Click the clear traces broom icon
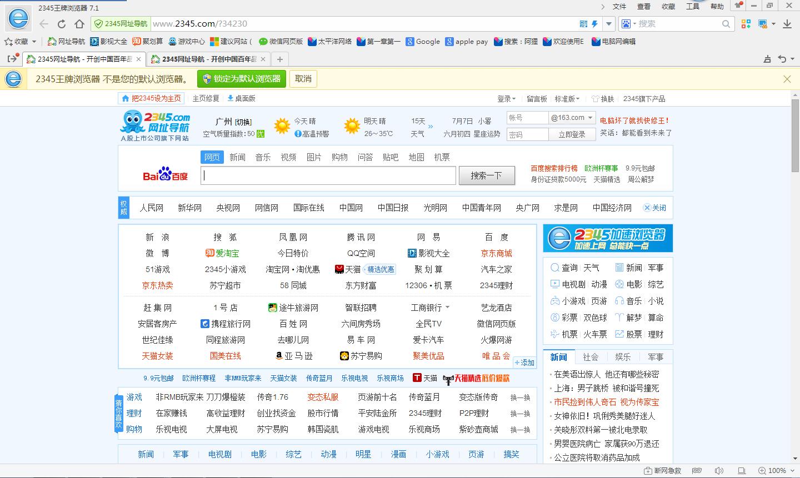This screenshot has height=478, width=800. [767, 59]
